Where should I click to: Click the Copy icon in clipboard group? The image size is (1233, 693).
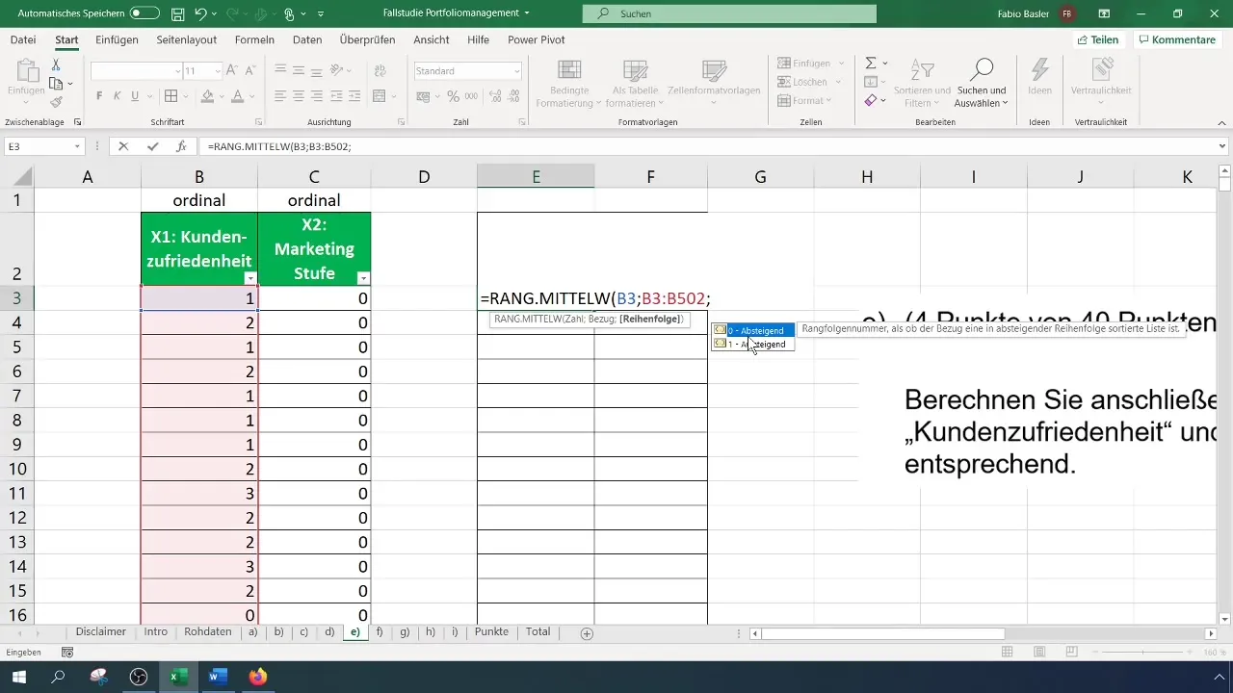56,84
